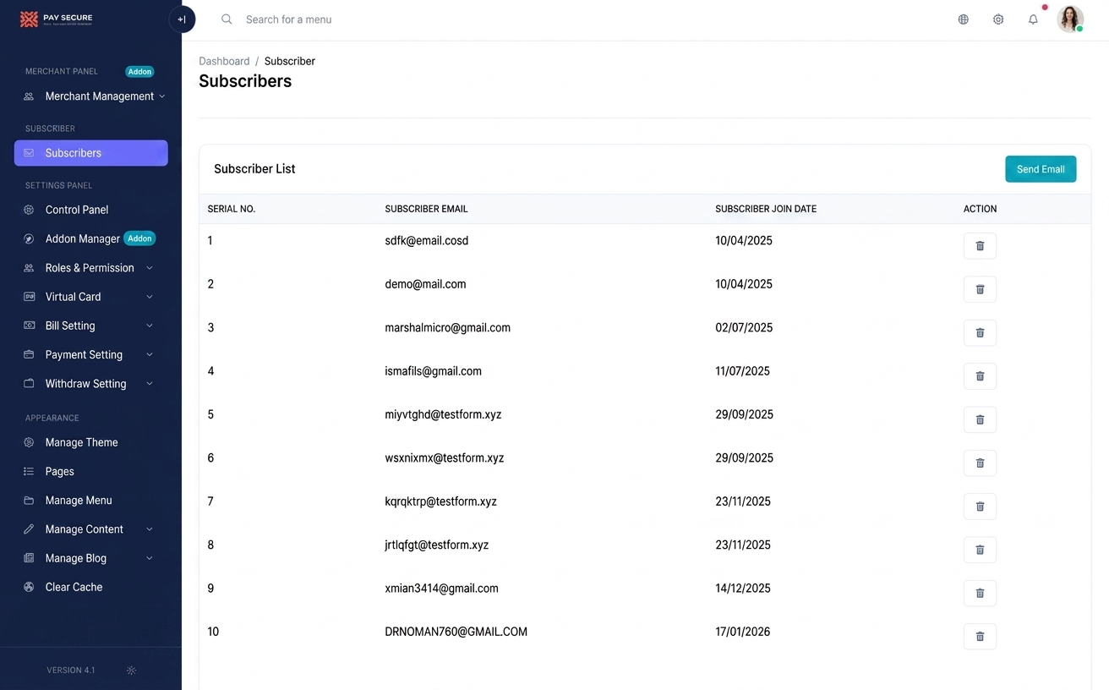Delete xmian3414@gmail.com subscriber
Screen dimensions: 1109x690
980,594
